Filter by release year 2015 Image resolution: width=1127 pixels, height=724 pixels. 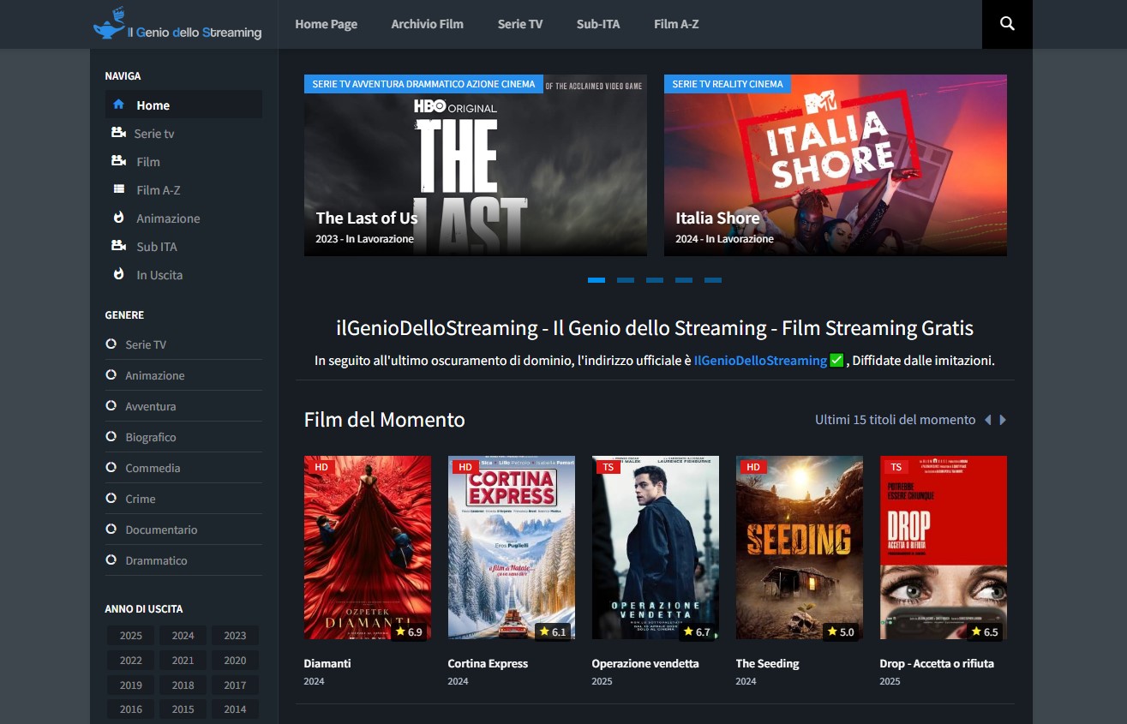pos(183,709)
